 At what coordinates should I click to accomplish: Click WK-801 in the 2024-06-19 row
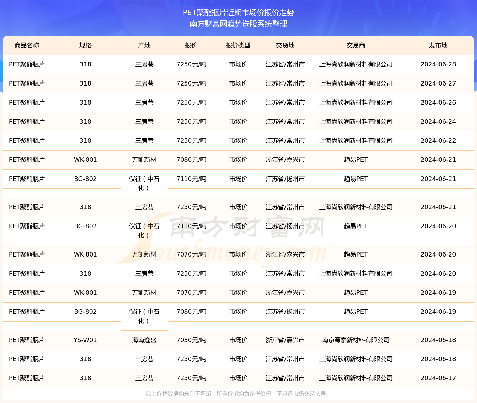click(x=86, y=293)
